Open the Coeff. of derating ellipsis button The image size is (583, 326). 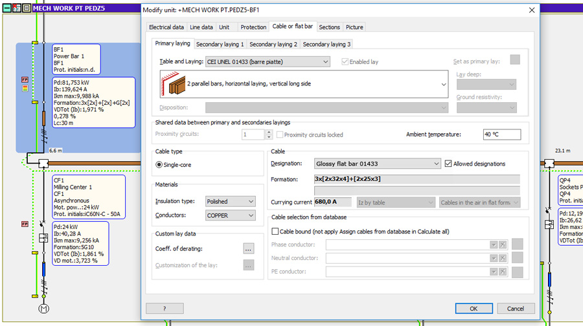248,248
